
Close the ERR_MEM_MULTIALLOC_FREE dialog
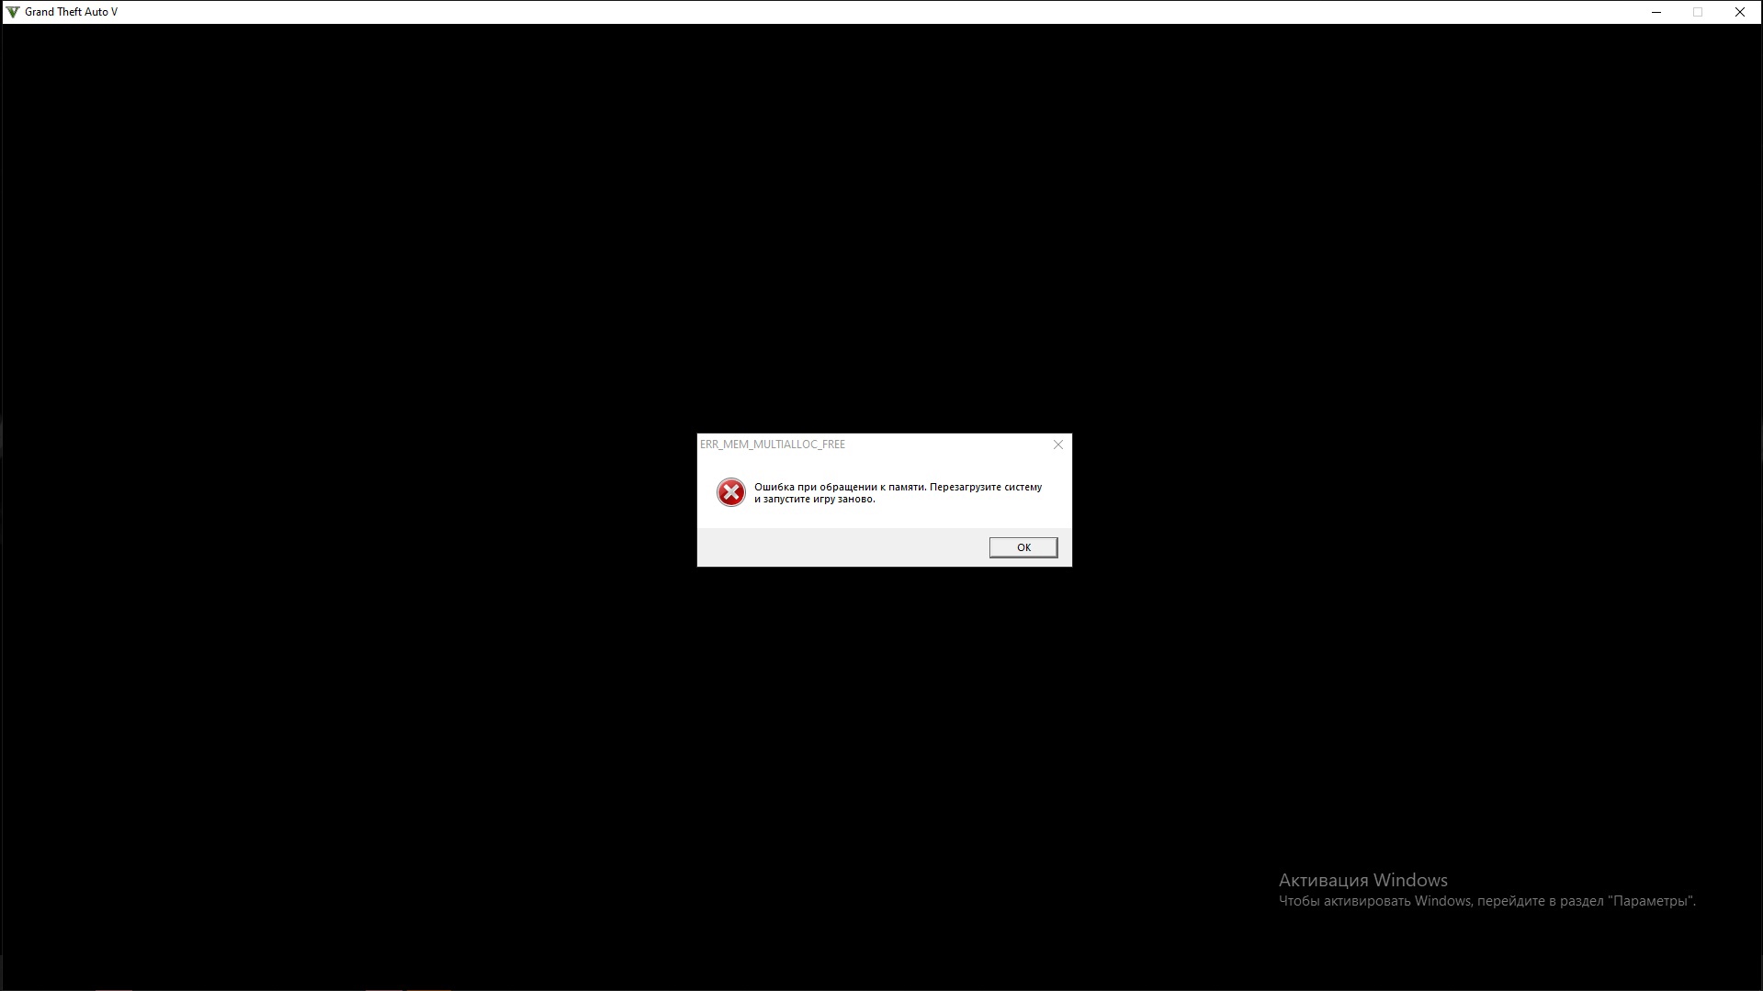(1058, 445)
